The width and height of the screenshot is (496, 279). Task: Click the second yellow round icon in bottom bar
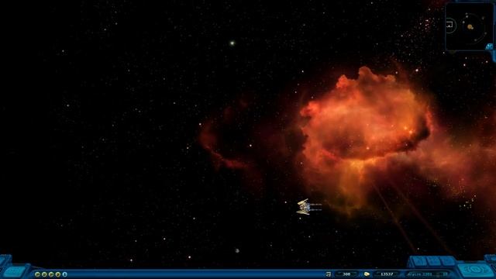tap(44, 274)
